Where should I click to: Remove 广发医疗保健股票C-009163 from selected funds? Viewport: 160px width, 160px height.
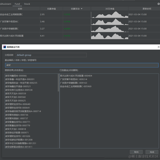point(73,83)
